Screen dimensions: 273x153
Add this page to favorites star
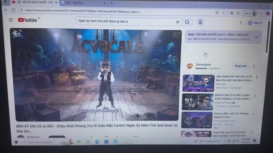point(223,13)
